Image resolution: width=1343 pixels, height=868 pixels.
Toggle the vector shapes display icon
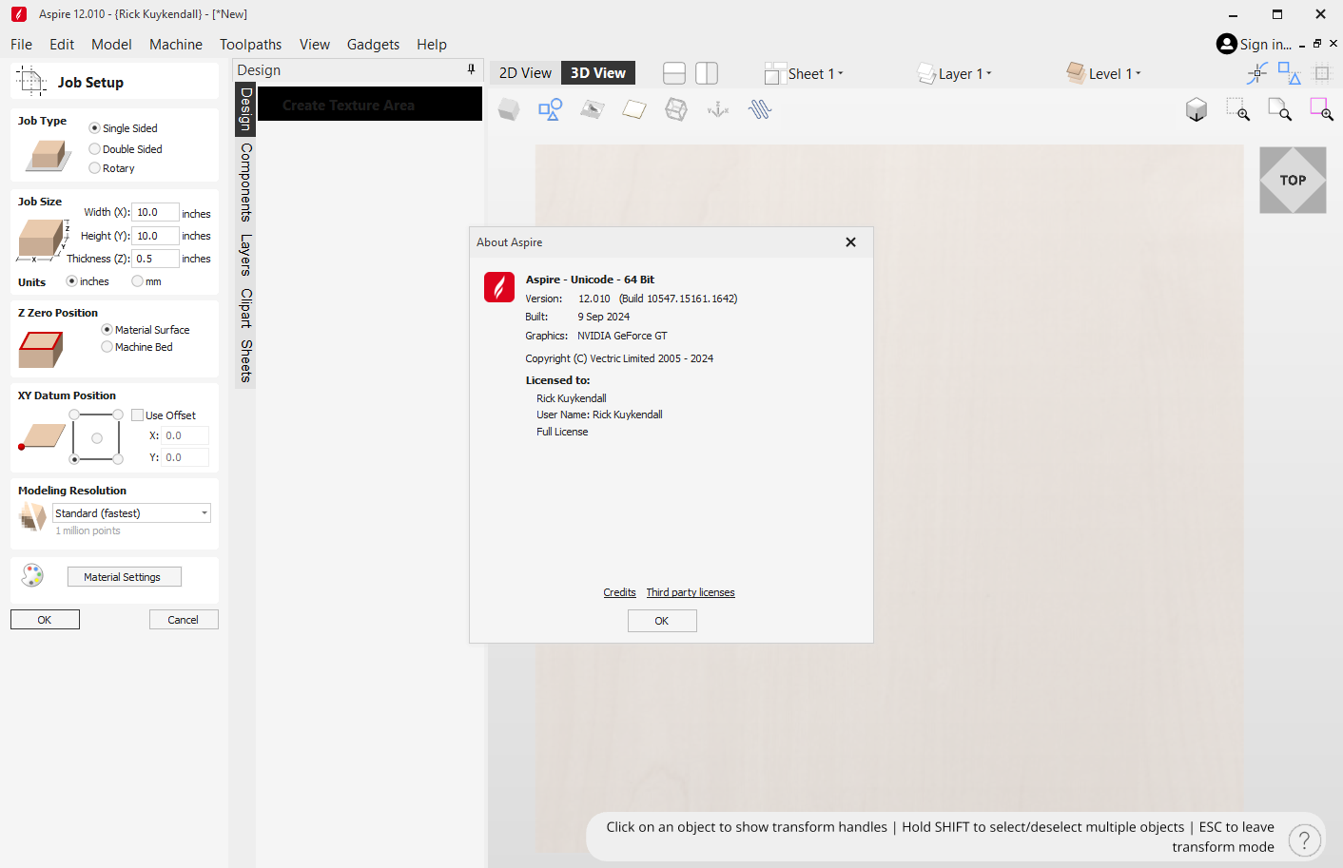551,110
